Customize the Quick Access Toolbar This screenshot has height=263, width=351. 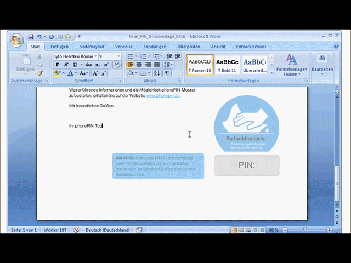coord(79,37)
